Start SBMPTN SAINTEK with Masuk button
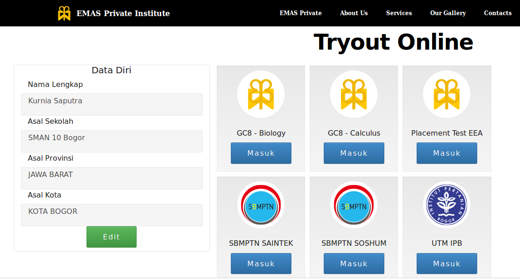Screen dimensions: 520x279 coord(261,264)
